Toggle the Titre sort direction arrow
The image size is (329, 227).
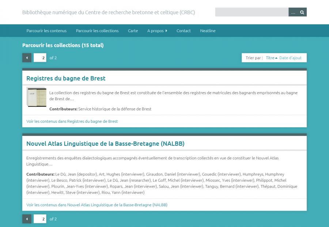276,58
